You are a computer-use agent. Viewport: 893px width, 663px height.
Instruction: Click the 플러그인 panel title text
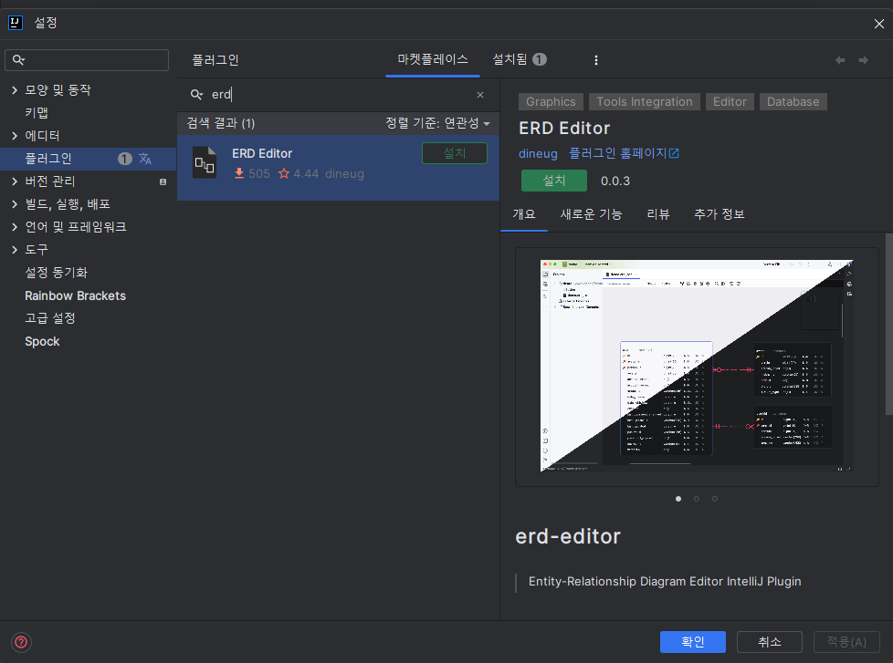(215, 59)
